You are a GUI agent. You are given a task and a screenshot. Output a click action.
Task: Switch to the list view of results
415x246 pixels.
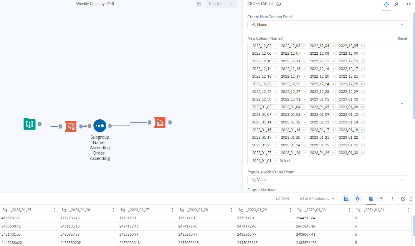(381, 199)
